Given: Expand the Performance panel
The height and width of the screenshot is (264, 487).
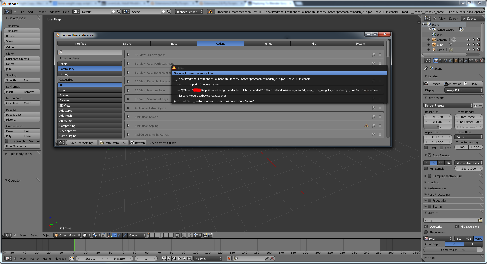Looking at the screenshot, I should click(x=426, y=188).
